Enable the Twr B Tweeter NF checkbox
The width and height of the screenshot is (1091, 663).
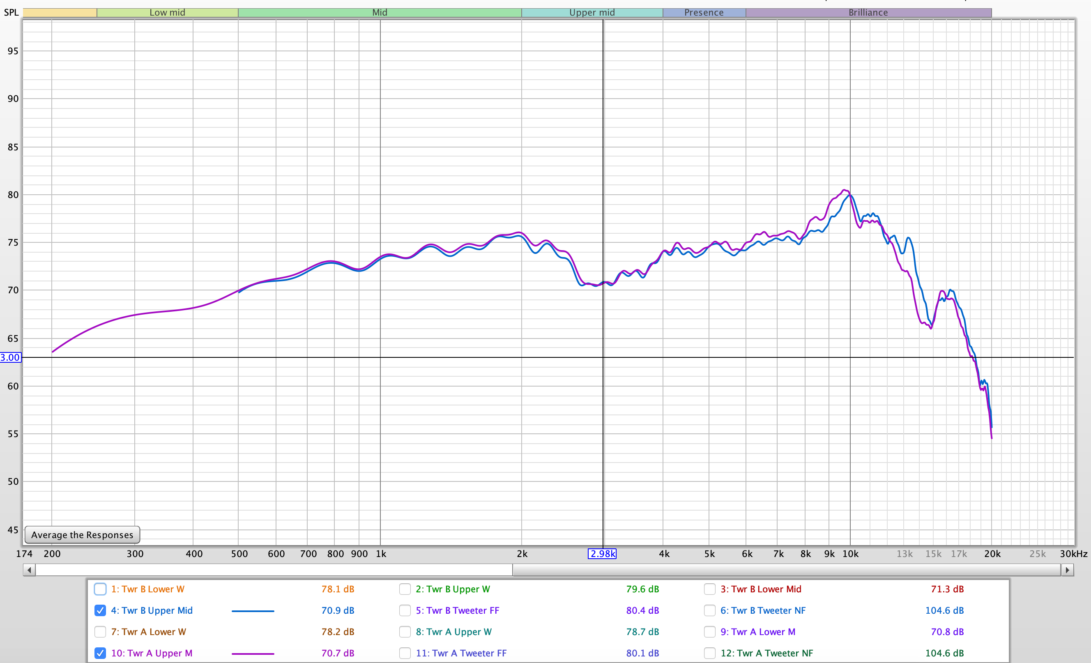coord(709,610)
